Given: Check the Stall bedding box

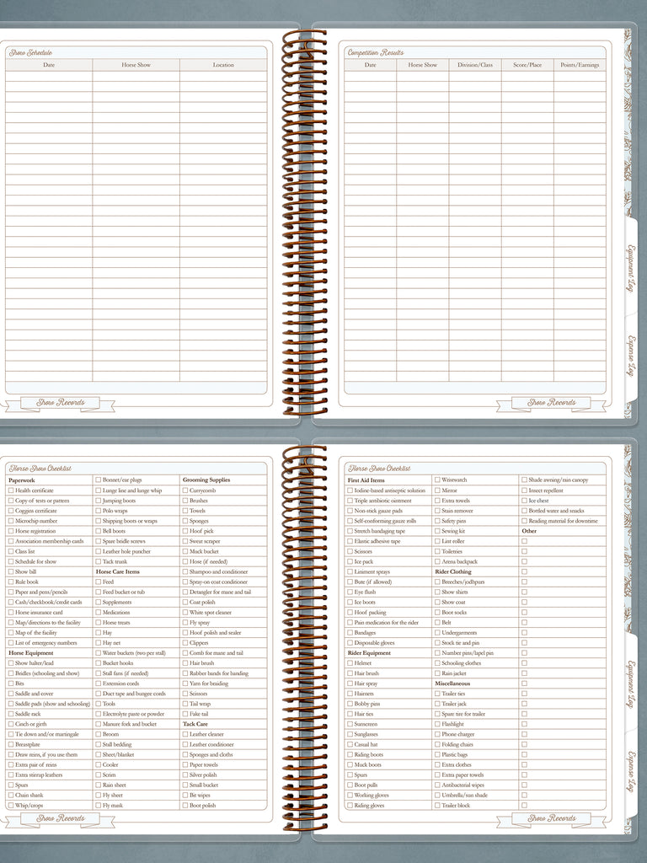Looking at the screenshot, I should (x=98, y=744).
